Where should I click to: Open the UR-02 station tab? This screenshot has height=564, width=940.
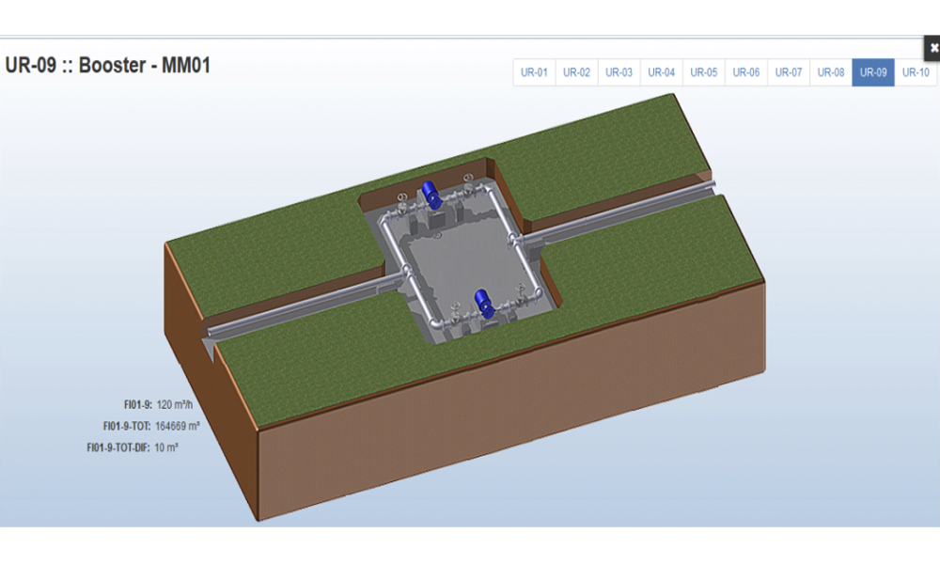coord(576,72)
